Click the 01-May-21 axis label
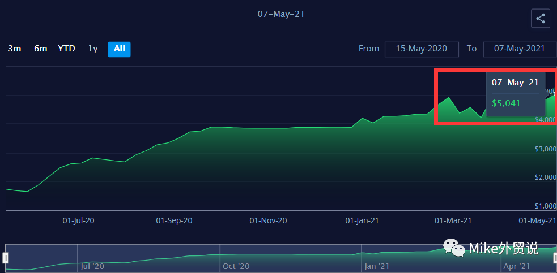 (538, 220)
